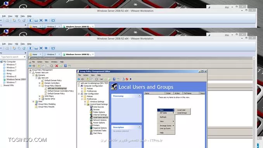Expand the Domain Controllers node
The height and width of the screenshot is (148, 263).
pyautogui.click(x=40, y=83)
